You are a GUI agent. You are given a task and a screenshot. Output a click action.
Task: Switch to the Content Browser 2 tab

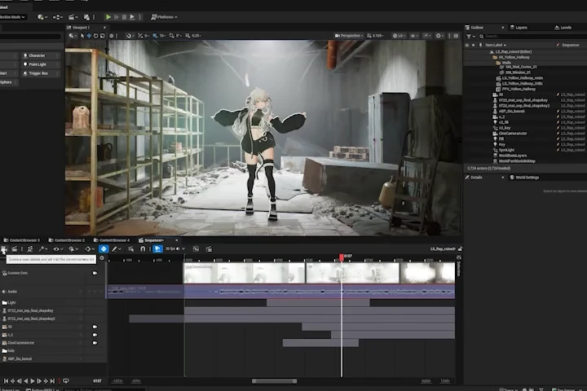67,240
